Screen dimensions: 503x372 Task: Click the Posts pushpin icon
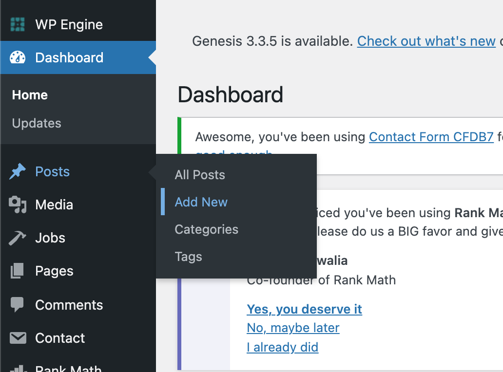18,171
